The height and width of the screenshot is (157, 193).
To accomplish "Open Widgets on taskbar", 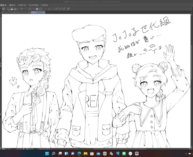I will point(66,153).
